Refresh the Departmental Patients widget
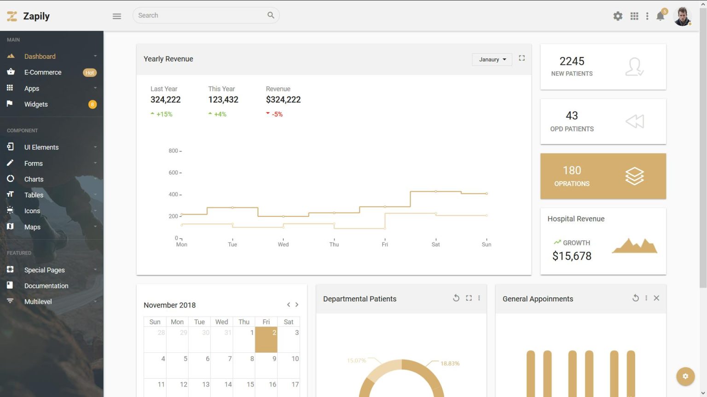The image size is (707, 397). (x=456, y=298)
